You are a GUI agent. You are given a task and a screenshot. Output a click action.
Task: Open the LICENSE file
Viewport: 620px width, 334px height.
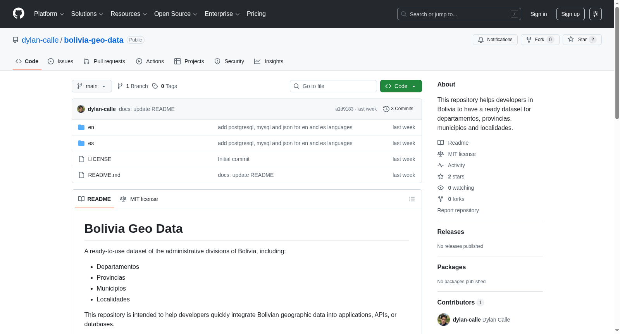pyautogui.click(x=100, y=159)
